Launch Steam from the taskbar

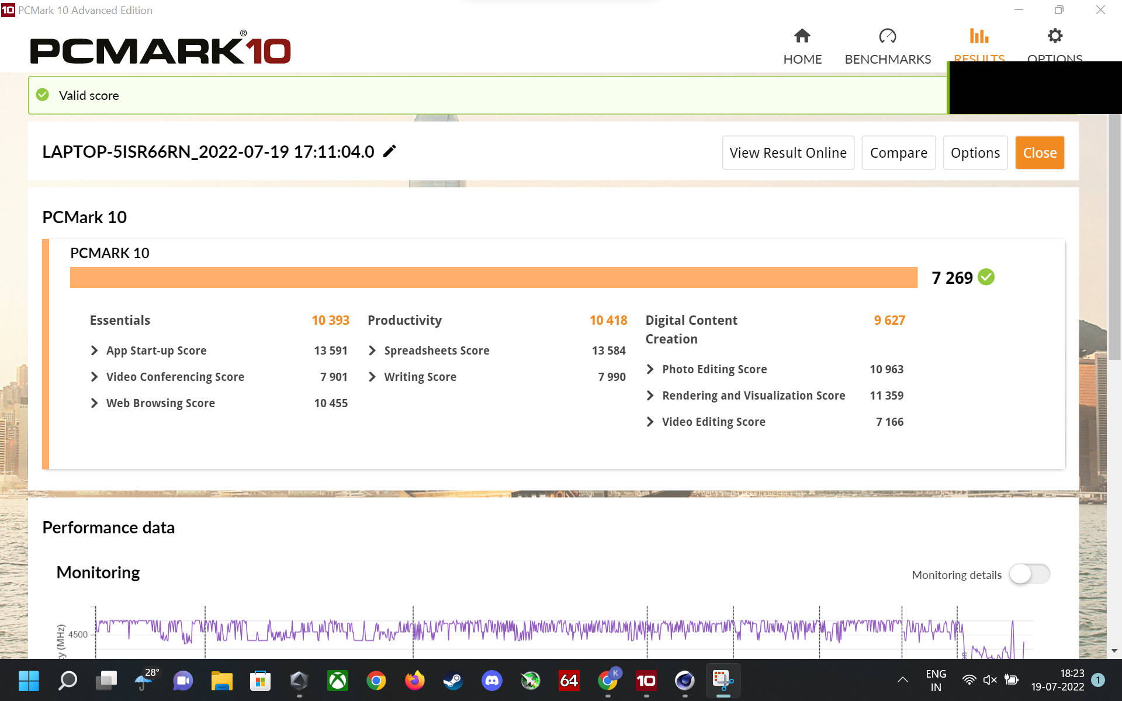click(x=453, y=681)
